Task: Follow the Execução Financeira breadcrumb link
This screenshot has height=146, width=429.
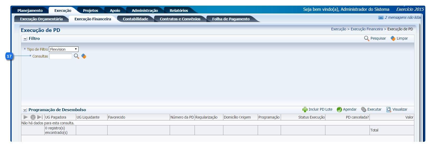Action: pos(366,29)
